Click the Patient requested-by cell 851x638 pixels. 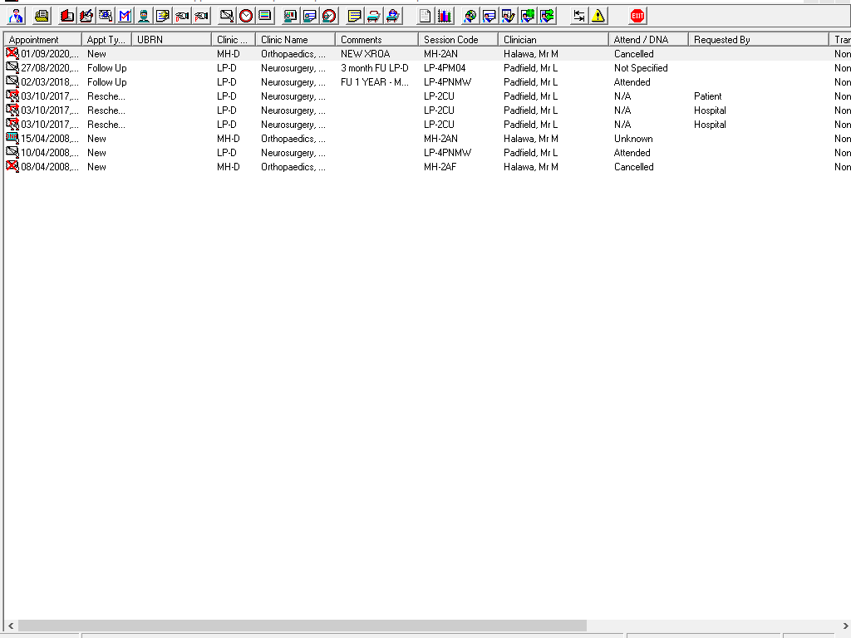(x=708, y=96)
